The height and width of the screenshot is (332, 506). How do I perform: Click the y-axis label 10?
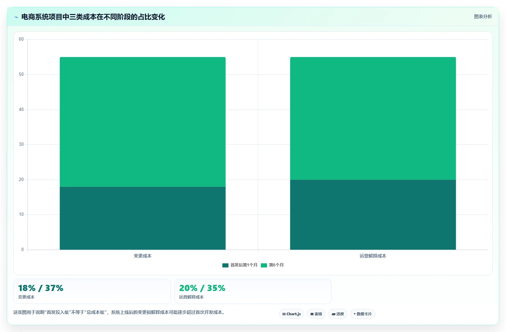[x=21, y=215]
